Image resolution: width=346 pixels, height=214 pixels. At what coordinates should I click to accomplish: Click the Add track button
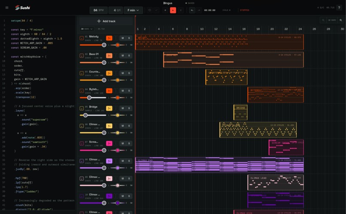(106, 21)
